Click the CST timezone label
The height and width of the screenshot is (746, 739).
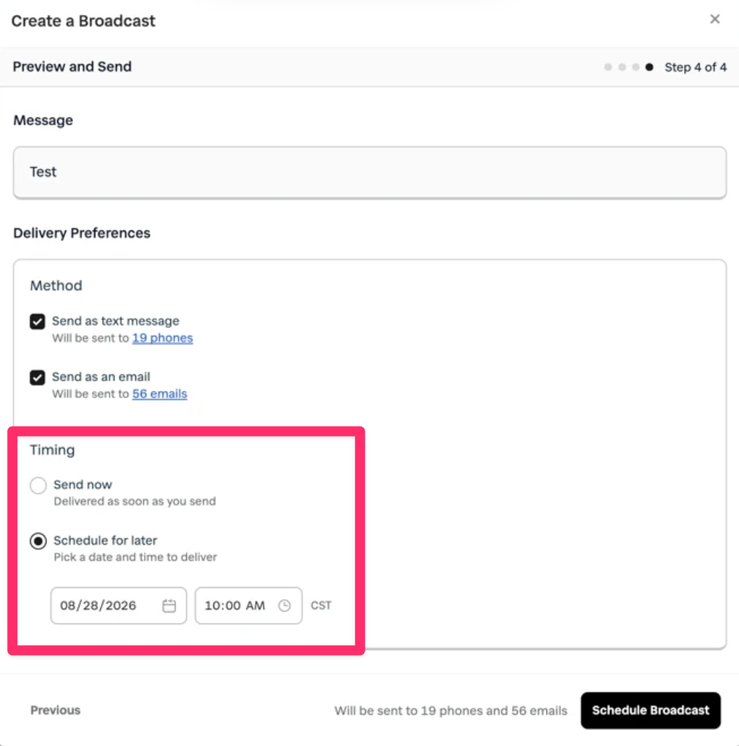tap(322, 606)
